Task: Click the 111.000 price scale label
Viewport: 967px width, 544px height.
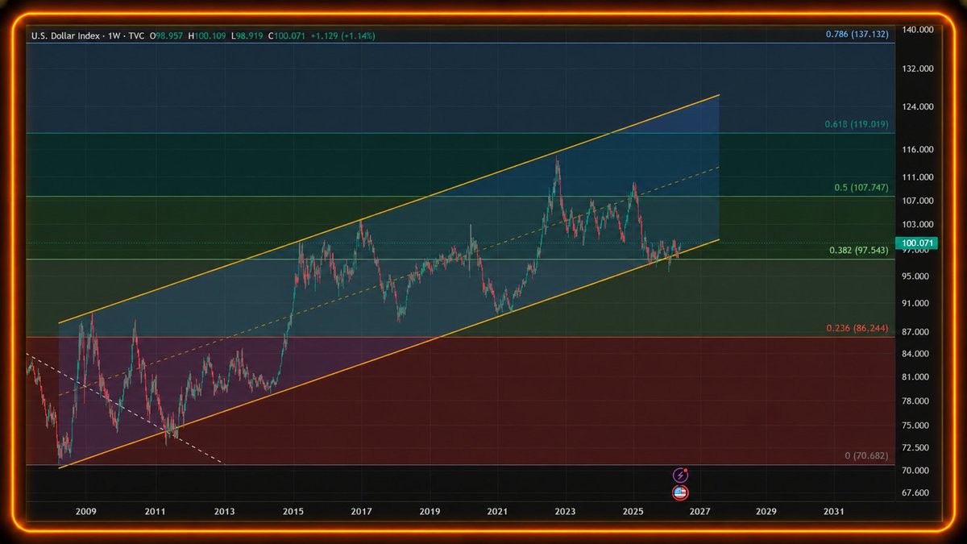Action: pos(919,177)
